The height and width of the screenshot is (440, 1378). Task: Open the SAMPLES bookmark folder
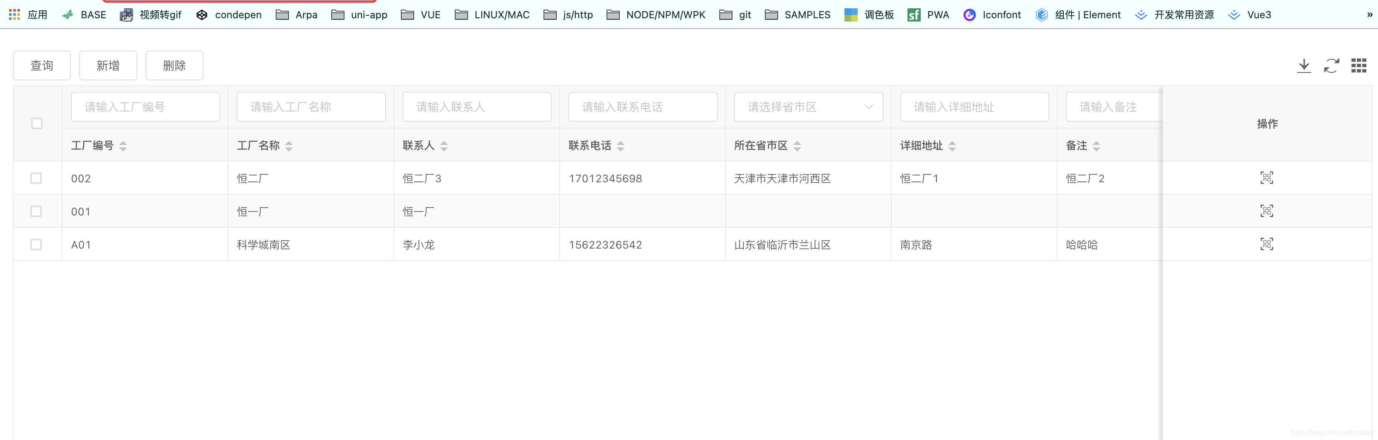798,15
